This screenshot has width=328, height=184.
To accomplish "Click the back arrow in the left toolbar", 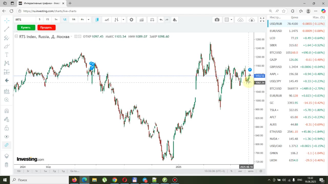I will point(7,80).
